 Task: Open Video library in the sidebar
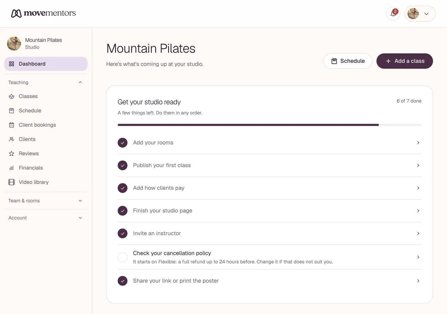pyautogui.click(x=46, y=182)
